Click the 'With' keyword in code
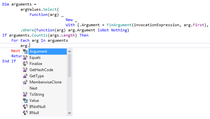The image size is (210, 119). [70, 25]
